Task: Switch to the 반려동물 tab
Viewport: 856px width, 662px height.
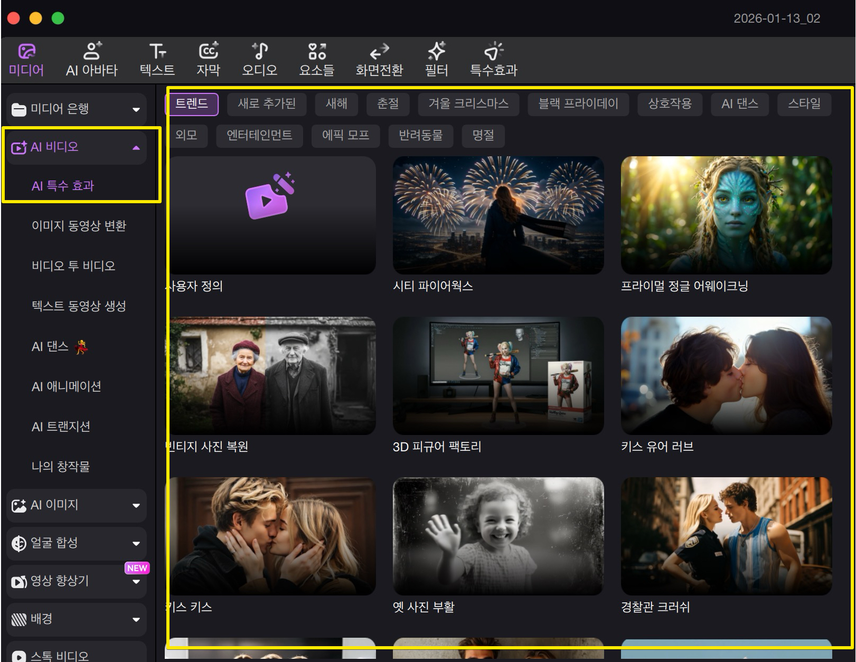Action: click(x=421, y=136)
